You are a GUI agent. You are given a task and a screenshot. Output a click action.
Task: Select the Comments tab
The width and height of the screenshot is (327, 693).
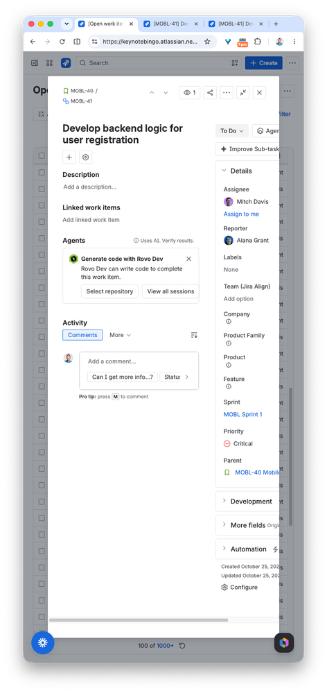82,335
